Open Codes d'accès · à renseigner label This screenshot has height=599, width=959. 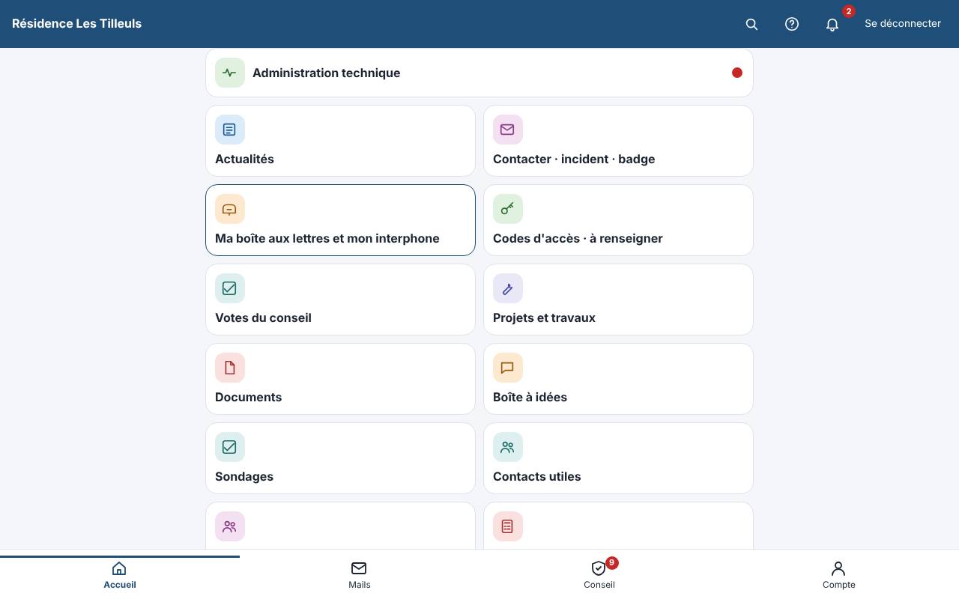tap(578, 238)
